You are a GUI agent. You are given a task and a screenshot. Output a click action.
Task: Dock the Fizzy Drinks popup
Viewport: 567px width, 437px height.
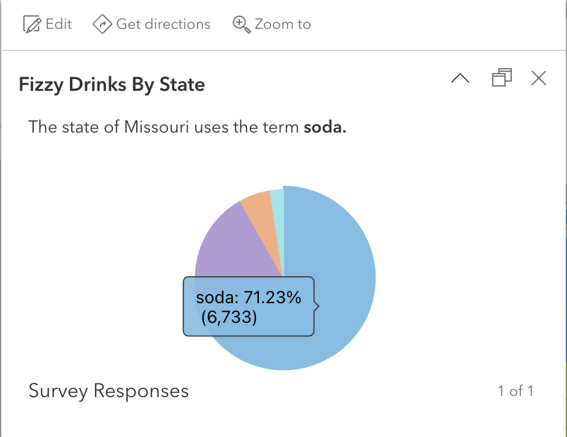pos(501,78)
